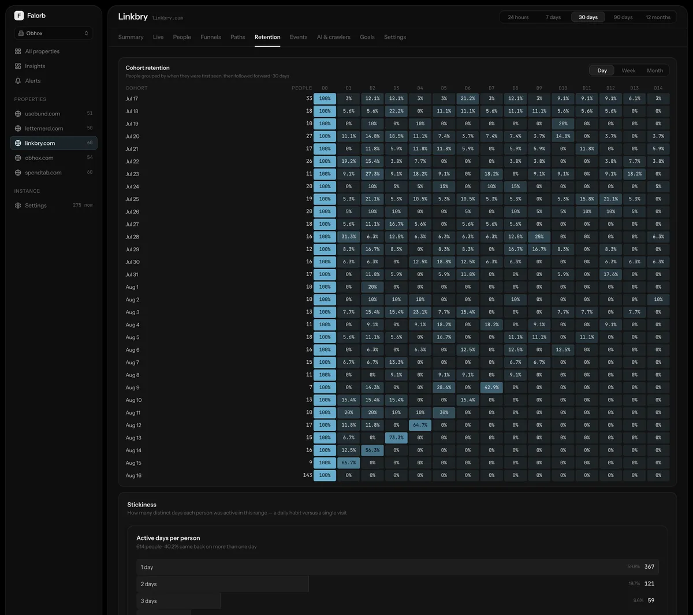
Task: Click the 66.7% cell in Aug 15 row
Action: pyautogui.click(x=349, y=463)
